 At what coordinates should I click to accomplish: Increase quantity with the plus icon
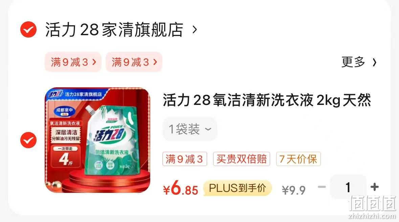(x=375, y=187)
